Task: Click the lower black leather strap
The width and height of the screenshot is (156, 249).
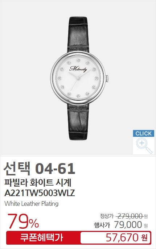Action: tap(78, 122)
